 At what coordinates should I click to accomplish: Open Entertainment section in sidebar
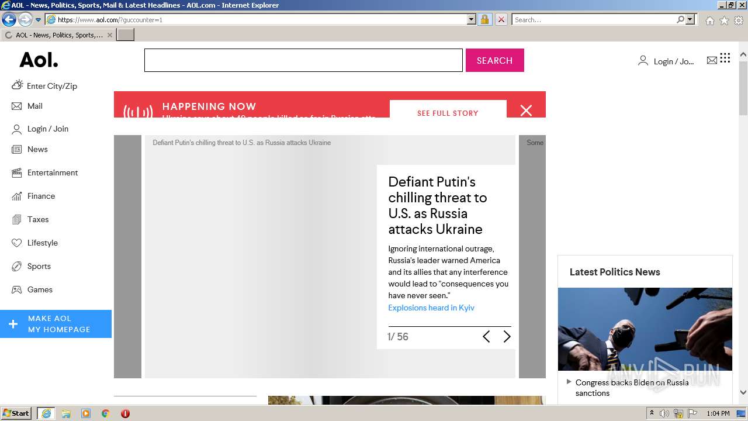[45, 172]
